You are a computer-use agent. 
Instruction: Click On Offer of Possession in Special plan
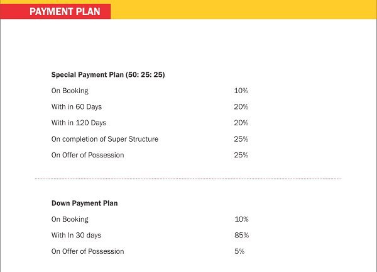click(x=88, y=155)
